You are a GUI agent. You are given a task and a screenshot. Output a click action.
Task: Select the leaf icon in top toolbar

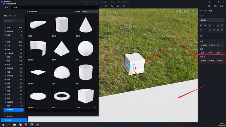click(118, 6)
